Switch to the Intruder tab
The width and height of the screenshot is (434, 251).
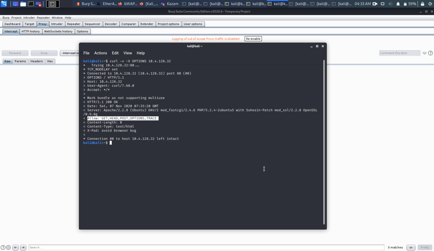57,24
